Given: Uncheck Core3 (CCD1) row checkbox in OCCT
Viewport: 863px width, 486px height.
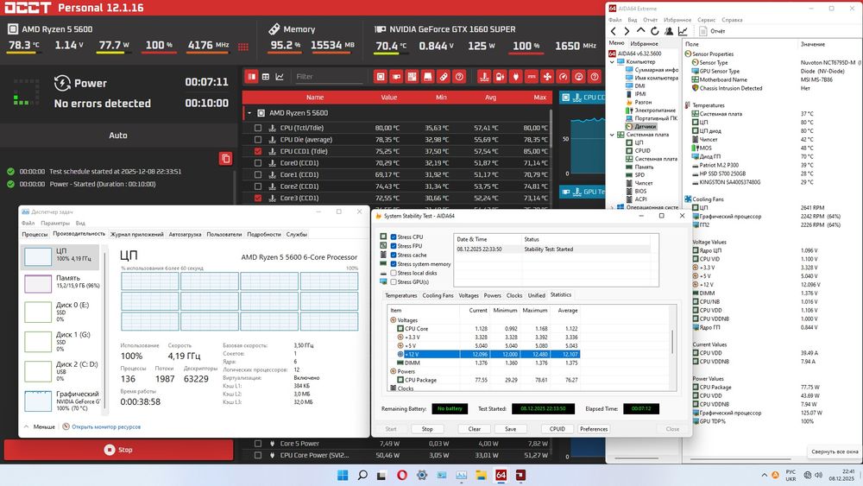Looking at the screenshot, I should coord(257,199).
